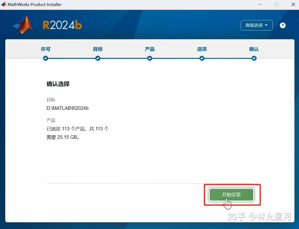
Task: Click the 目标 navigation label
Action: coord(98,49)
